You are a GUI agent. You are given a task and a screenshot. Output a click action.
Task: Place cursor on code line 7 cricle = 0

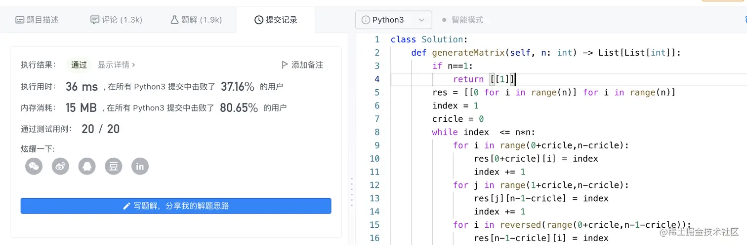pyautogui.click(x=458, y=119)
